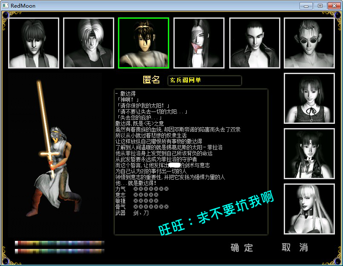
Task: Click the 武器 剑、刀 weapon line
Action: [132, 213]
